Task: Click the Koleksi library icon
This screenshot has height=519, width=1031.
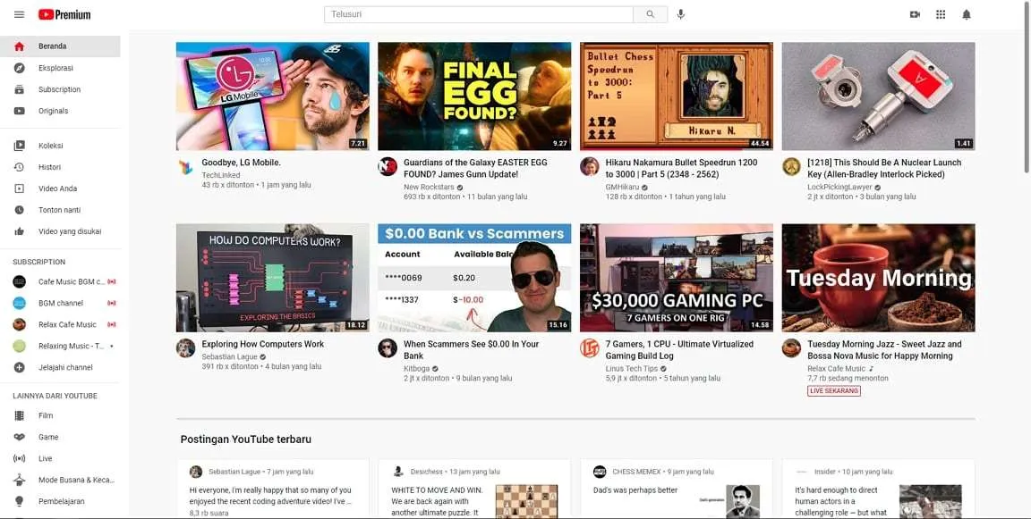Action: pyautogui.click(x=19, y=146)
